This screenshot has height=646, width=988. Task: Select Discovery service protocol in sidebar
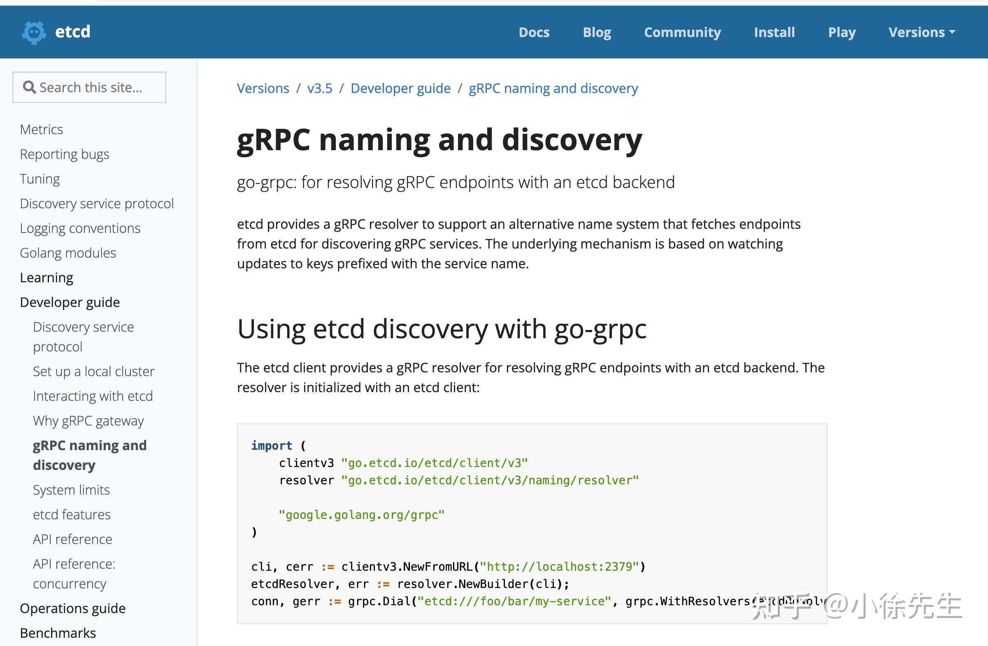pyautogui.click(x=96, y=203)
